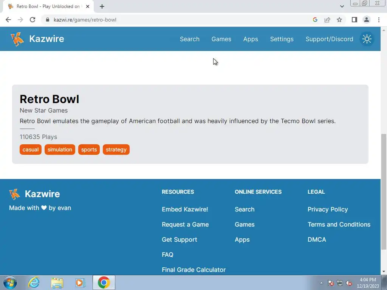Click the taskbar clock showing 4:04 PM
Image resolution: width=387 pixels, height=290 pixels.
(368, 283)
